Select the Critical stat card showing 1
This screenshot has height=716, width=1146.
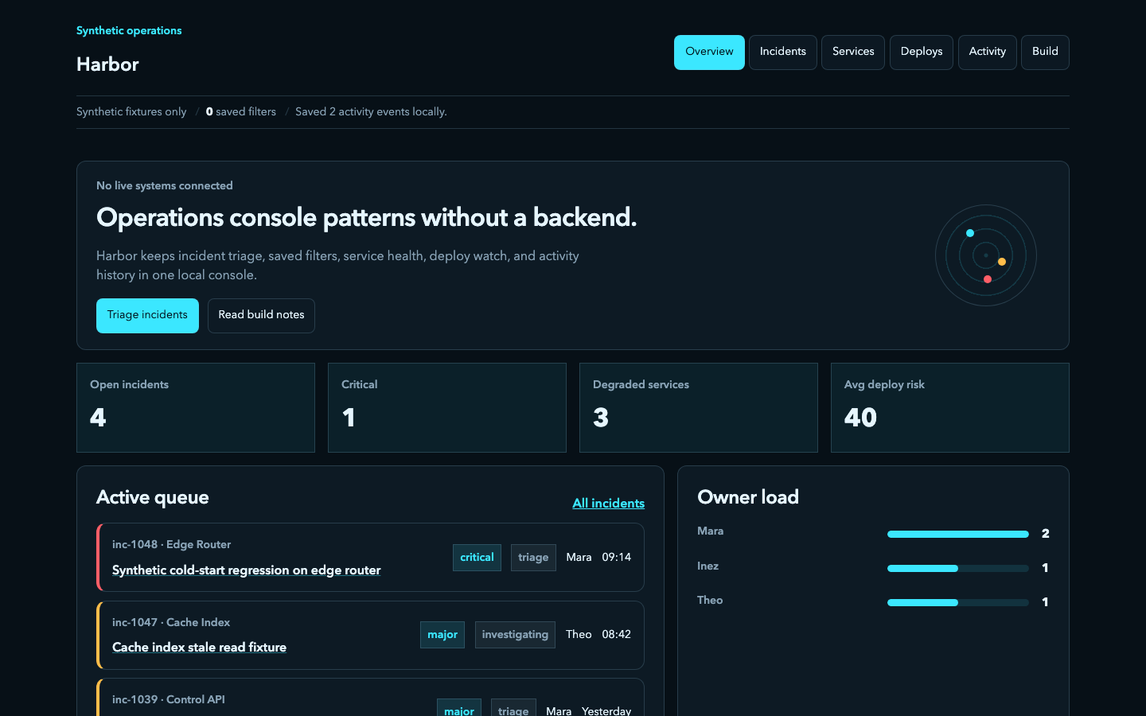coord(447,408)
